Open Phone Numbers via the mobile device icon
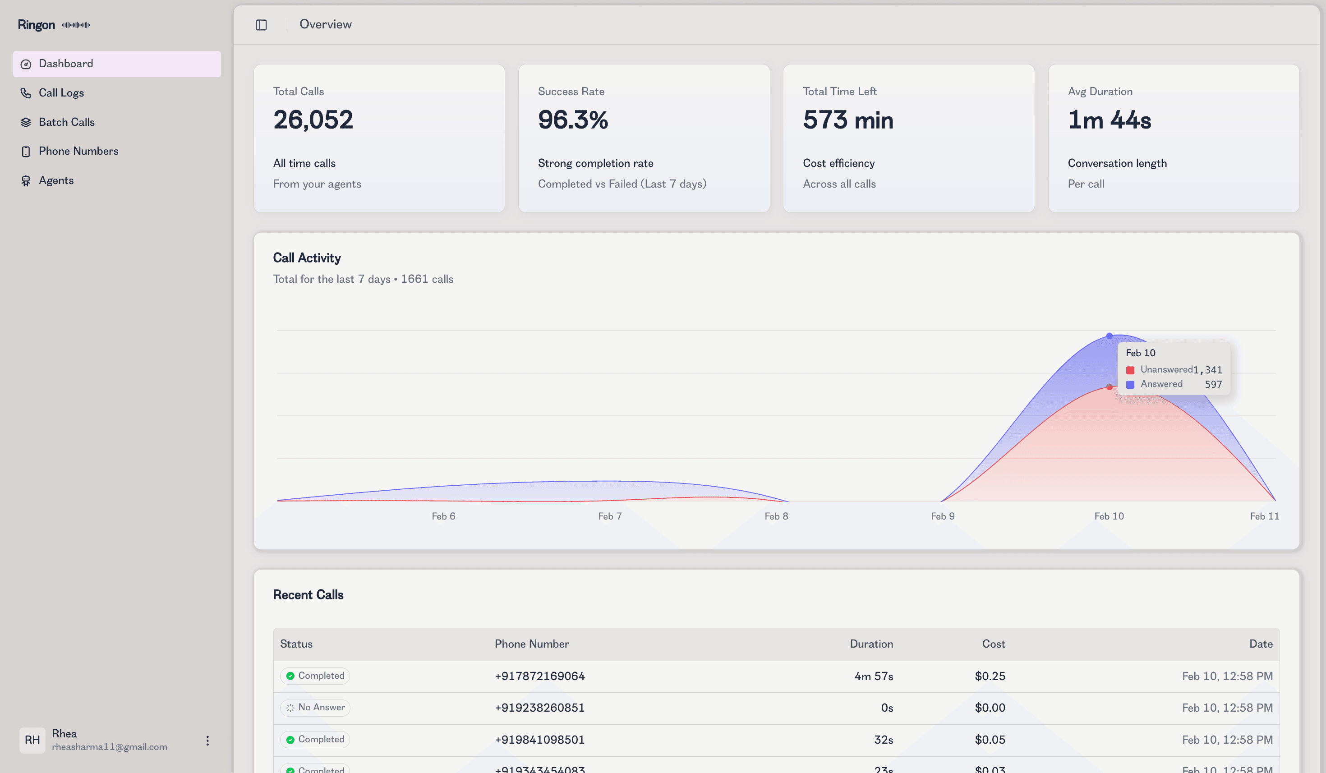 point(26,151)
